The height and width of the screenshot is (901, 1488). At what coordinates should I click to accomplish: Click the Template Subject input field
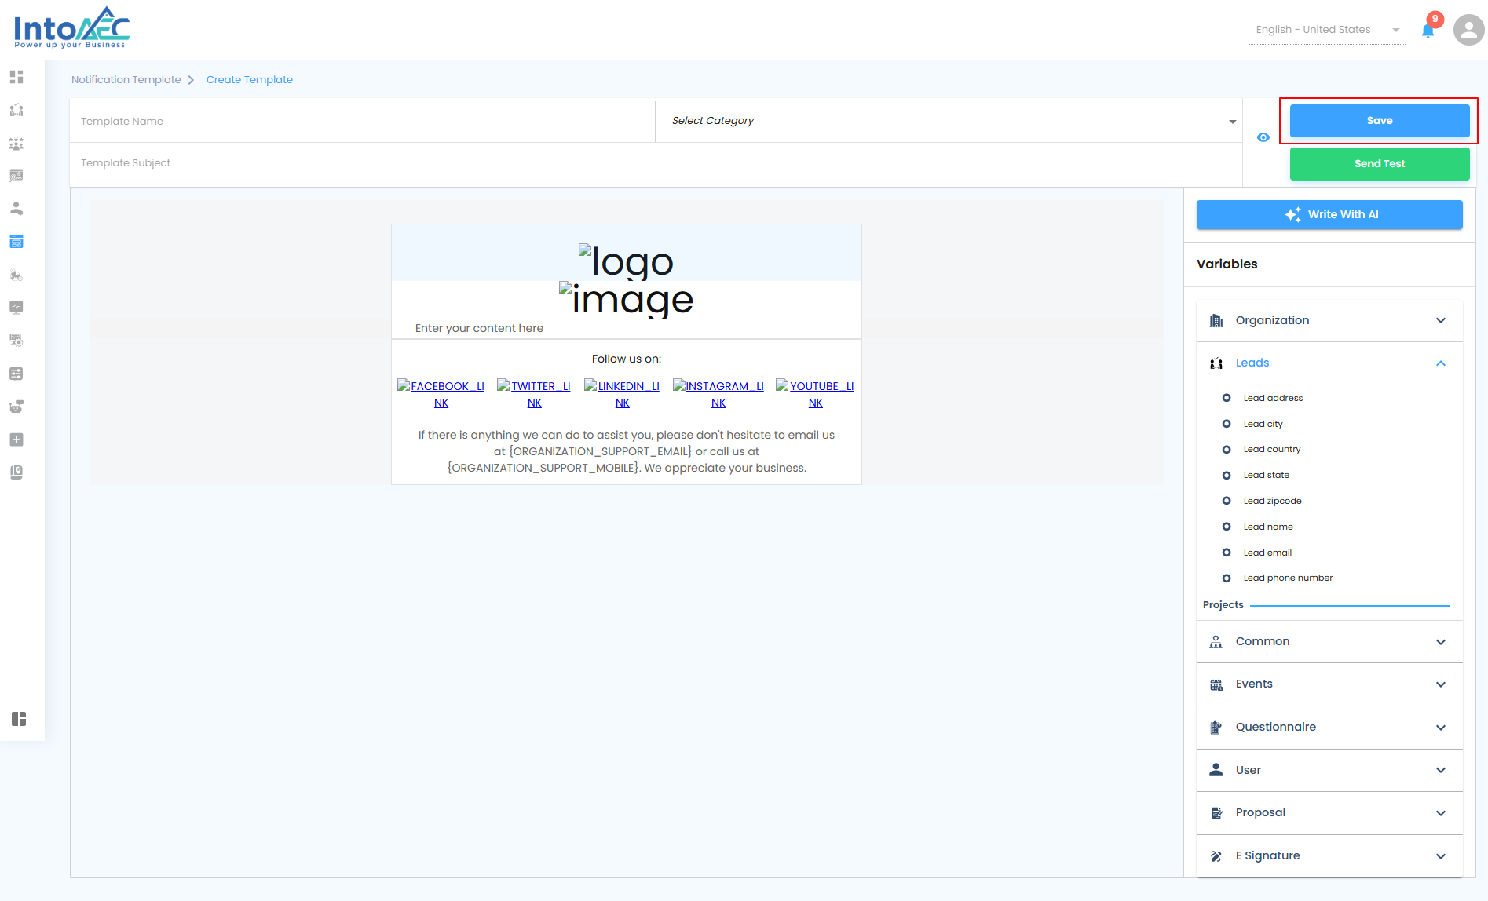[x=656, y=163]
